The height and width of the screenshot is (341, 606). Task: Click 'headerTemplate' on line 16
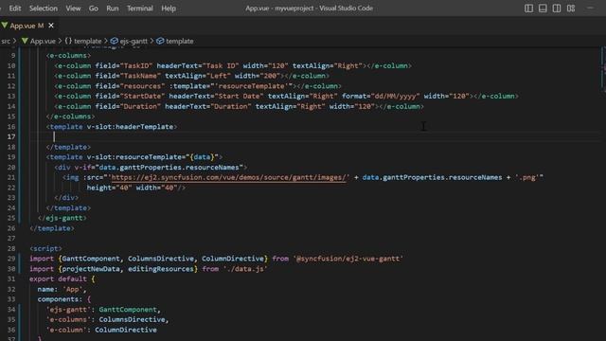click(x=144, y=127)
